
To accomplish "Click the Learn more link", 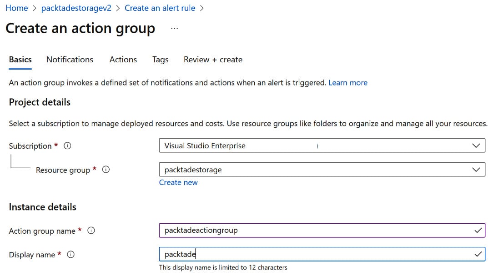I will (348, 83).
